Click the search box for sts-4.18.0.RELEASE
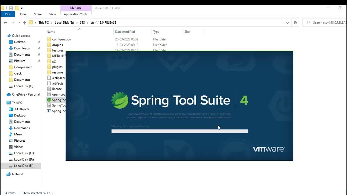The height and width of the screenshot is (195, 347). pos(325,22)
